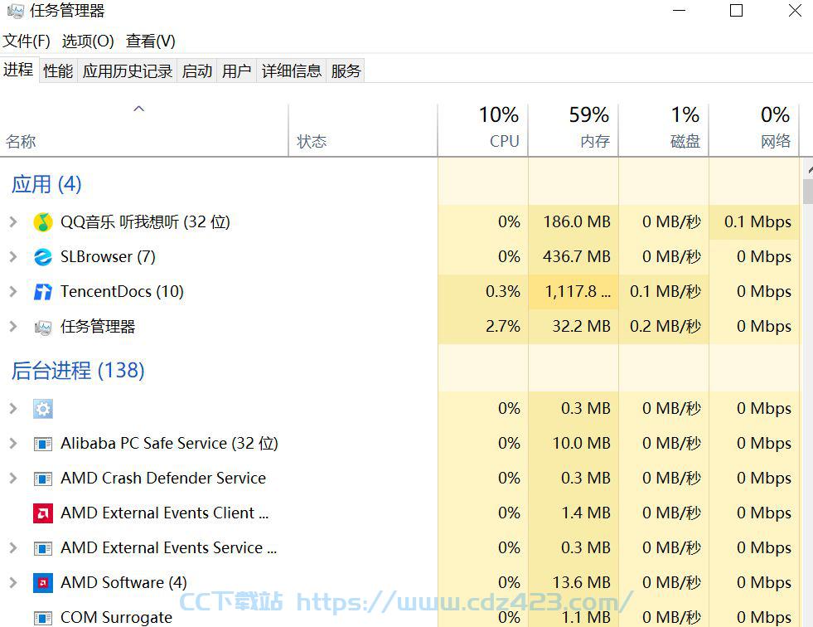Click the COM Surrogate process icon
The height and width of the screenshot is (627, 813).
[42, 618]
